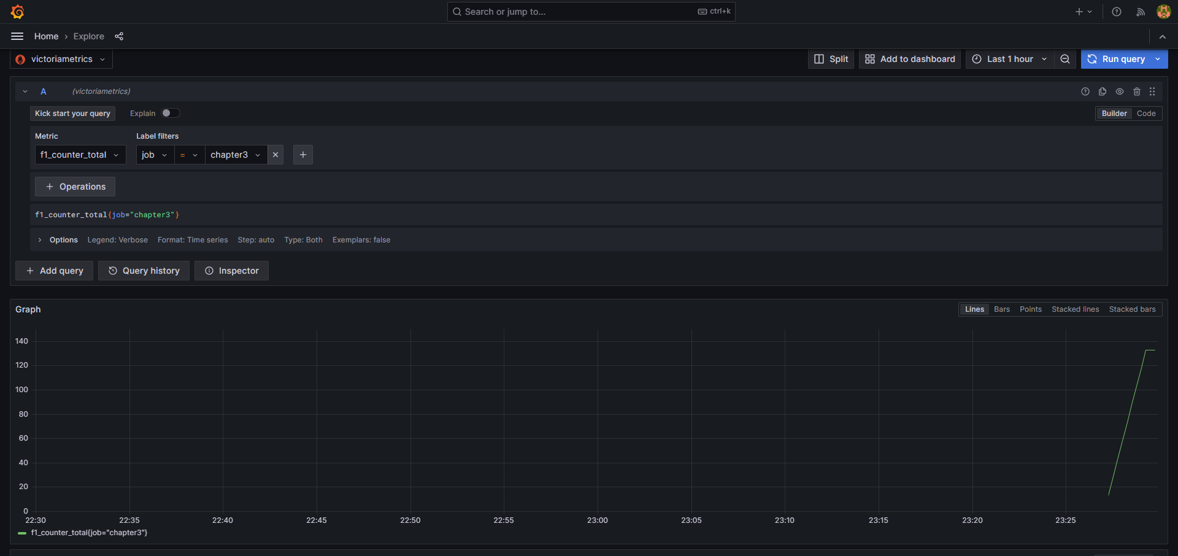Click the Exemplars: false option text
The height and width of the screenshot is (556, 1178).
tap(361, 240)
